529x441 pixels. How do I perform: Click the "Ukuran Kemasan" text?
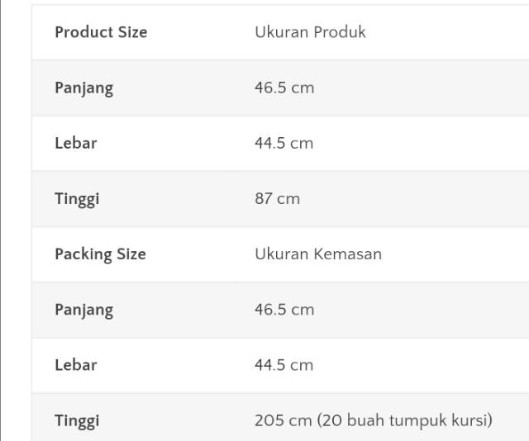[x=318, y=254]
